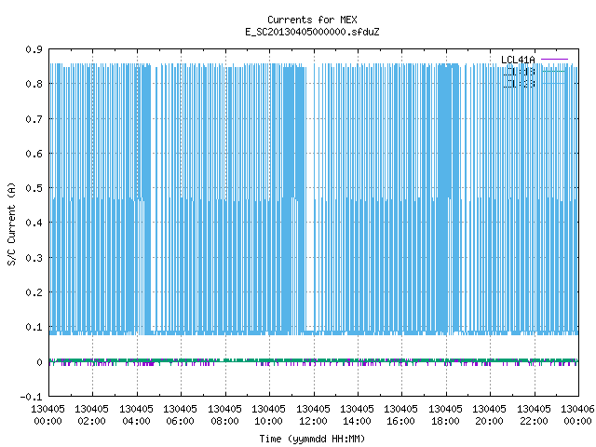Select the E_SC20130405000000.sfduZ filename subtitle
Screen dimensions: 596x447
click(x=312, y=32)
